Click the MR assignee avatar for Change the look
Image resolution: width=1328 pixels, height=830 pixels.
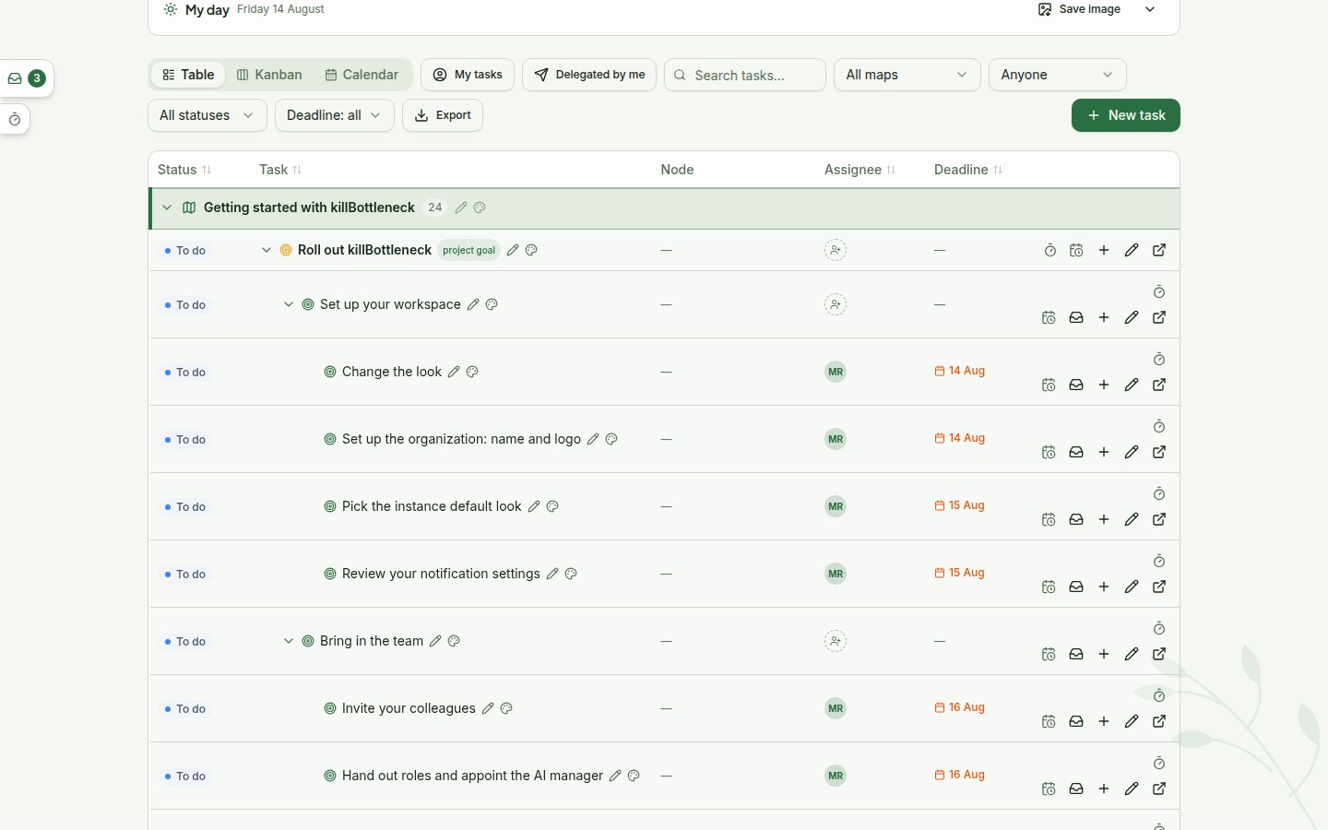point(836,372)
